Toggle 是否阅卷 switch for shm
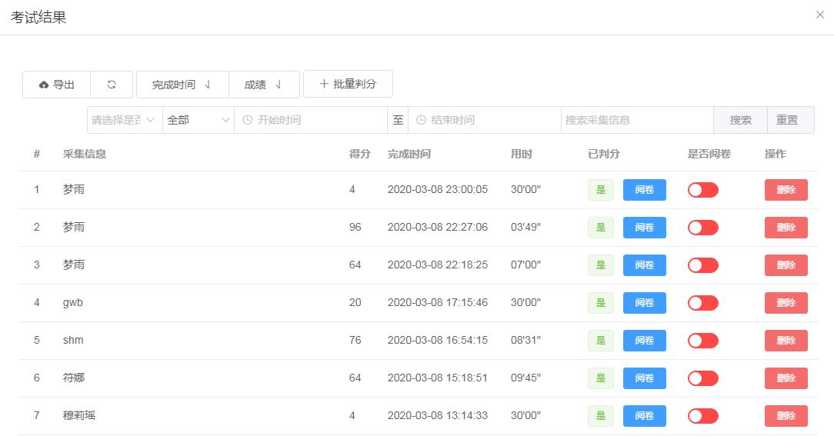 [702, 341]
